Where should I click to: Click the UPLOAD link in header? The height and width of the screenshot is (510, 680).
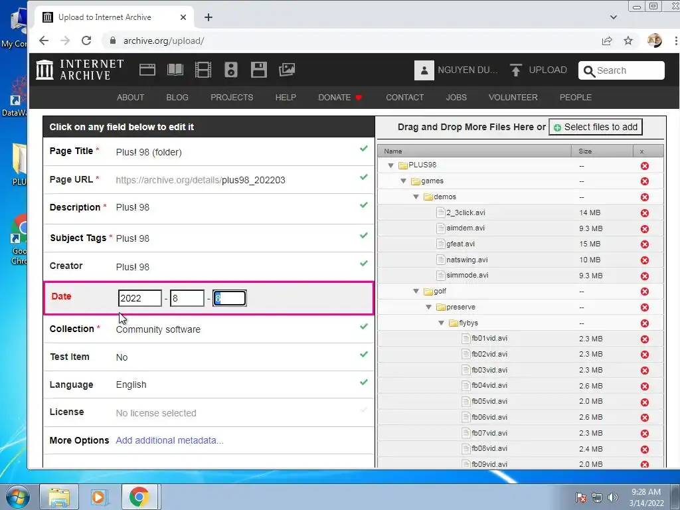(548, 70)
